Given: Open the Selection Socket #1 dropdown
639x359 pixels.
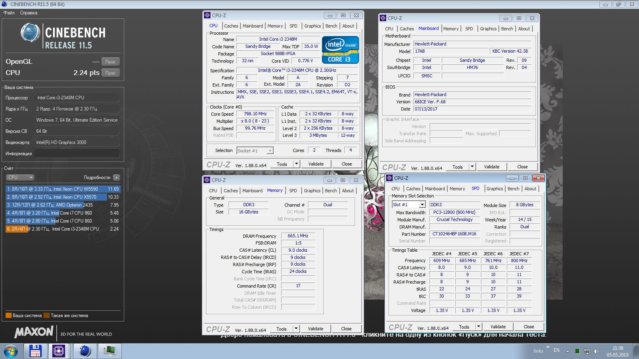Looking at the screenshot, I should (255, 150).
